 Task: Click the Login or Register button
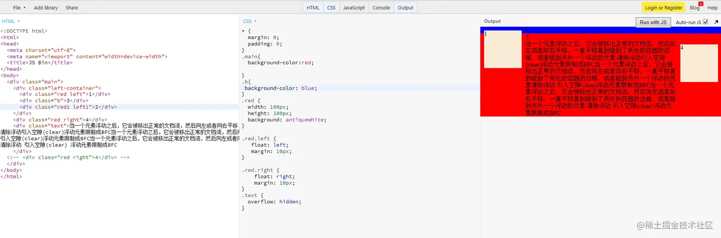coord(663,8)
